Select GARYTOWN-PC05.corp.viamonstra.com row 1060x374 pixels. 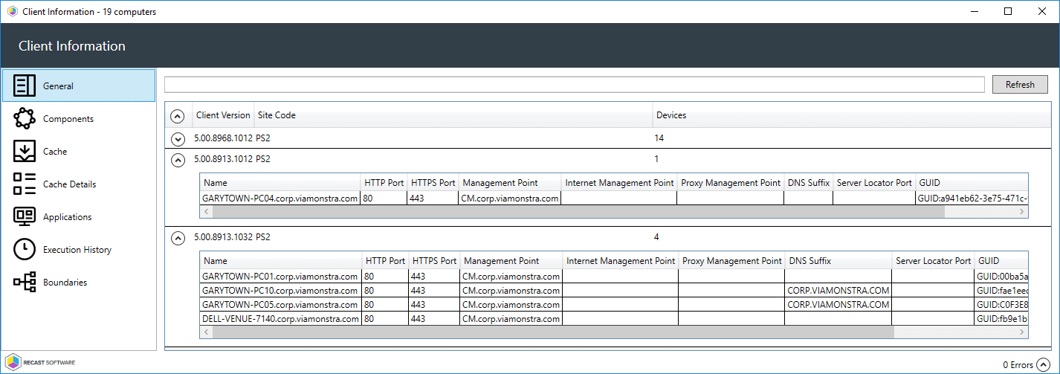pyautogui.click(x=614, y=305)
